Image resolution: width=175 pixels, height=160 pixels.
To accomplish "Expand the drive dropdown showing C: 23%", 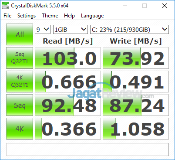I will click(129, 30).
